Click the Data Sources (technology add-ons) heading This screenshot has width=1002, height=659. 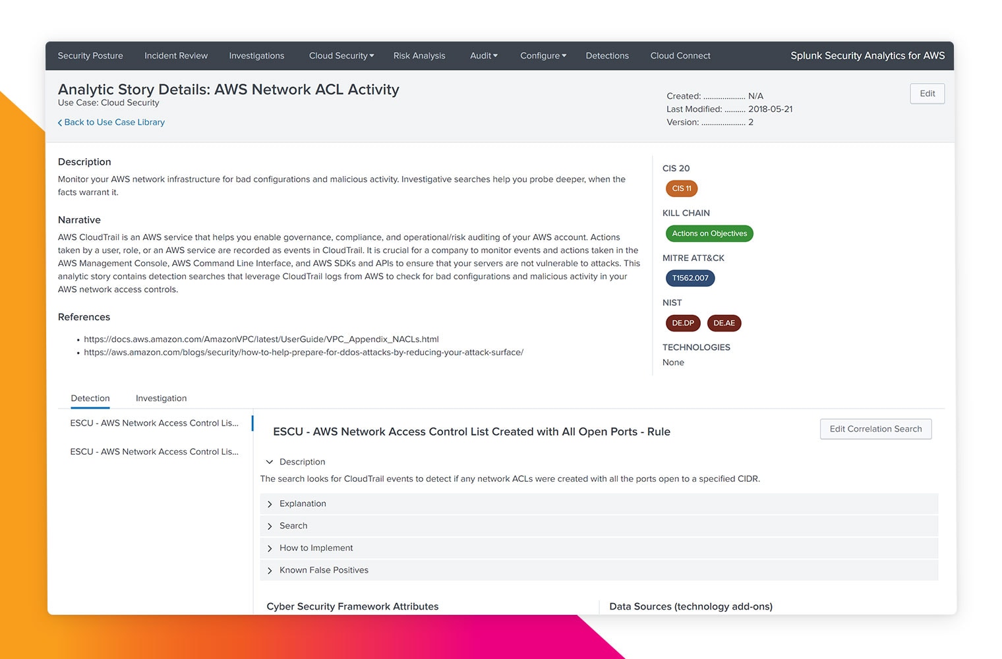[x=691, y=606]
